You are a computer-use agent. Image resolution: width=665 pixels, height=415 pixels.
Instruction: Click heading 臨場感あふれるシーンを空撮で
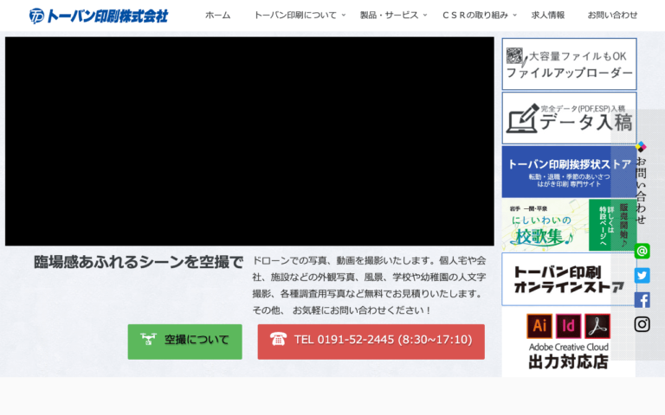pos(139,262)
